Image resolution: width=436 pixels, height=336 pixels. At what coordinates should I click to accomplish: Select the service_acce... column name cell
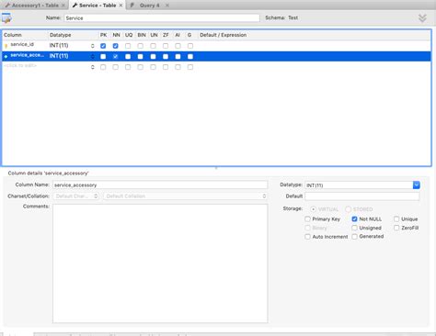click(x=27, y=55)
